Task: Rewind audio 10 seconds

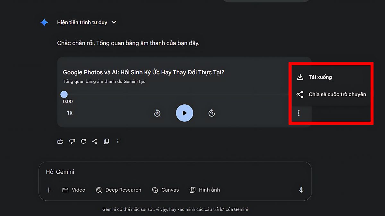Action: 157,113
